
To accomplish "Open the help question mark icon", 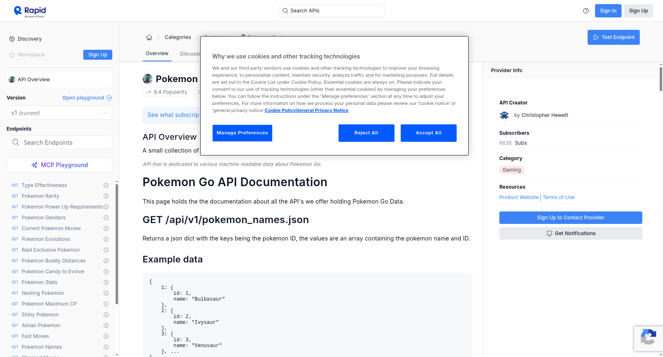I will click(x=586, y=11).
